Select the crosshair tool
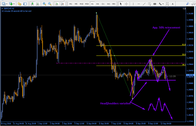The width and height of the screenshot is (196, 126). tap(126, 4)
